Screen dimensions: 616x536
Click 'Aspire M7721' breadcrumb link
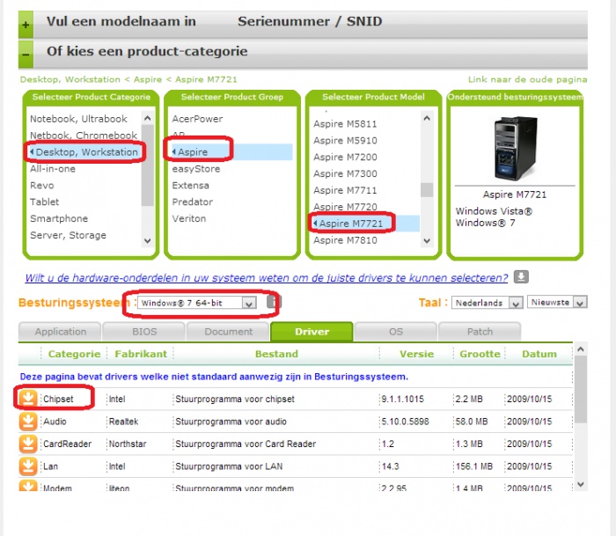point(206,79)
